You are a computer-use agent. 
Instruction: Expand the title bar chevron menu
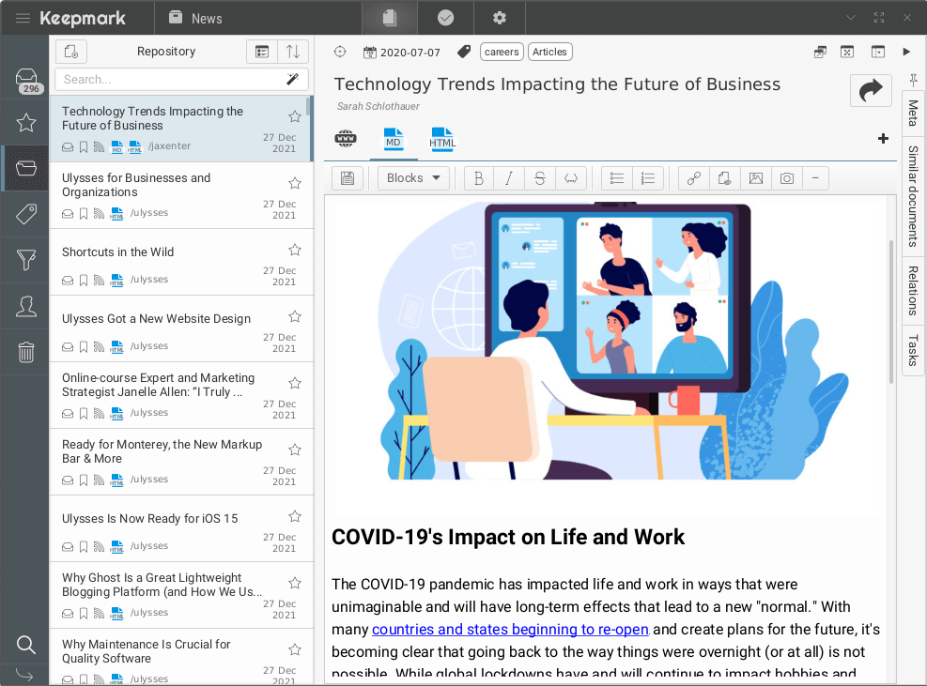point(851,18)
